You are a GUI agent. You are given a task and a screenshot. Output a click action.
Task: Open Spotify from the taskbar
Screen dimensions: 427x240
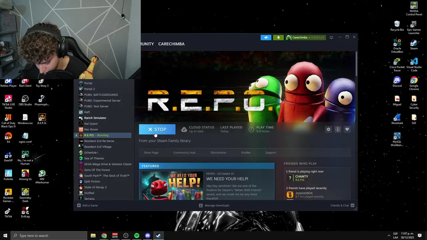(137, 236)
